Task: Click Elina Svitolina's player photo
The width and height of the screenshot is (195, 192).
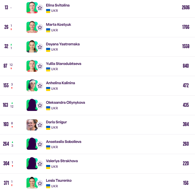Action: coord(31,8)
